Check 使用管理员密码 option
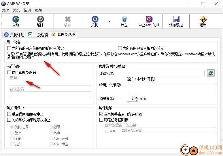The image size is (223, 156). pos(9,73)
